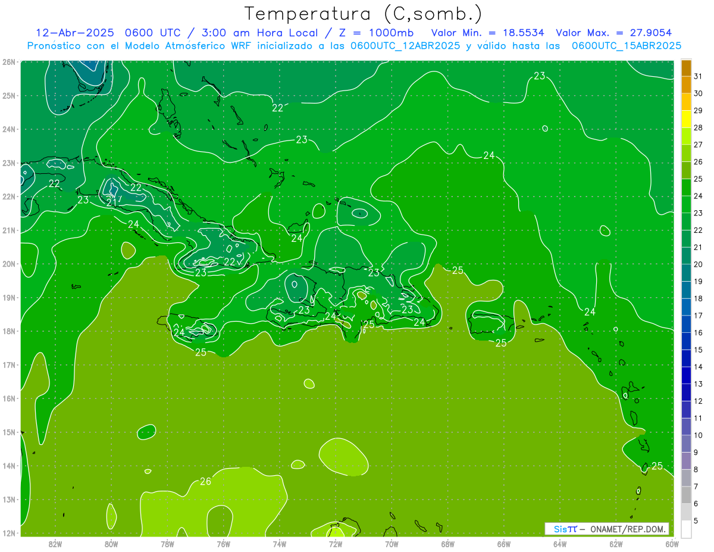Click the 17N latitude axis label
Screen dimensions: 714x552
(8, 364)
